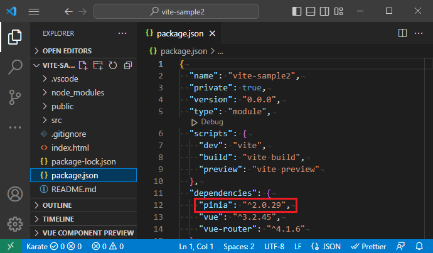
Task: Open the notifications bell
Action: [419, 246]
